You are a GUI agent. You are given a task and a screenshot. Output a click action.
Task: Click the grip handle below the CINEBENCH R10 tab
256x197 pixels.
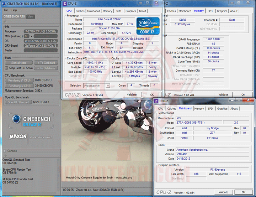(5, 21)
